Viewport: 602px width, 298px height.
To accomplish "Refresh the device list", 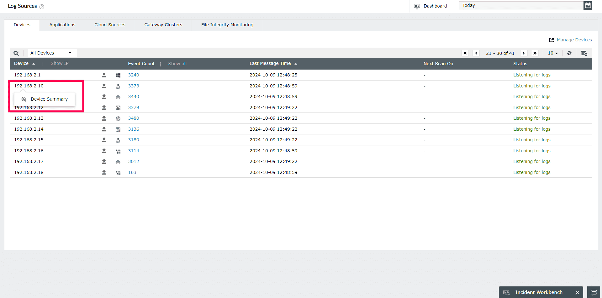I will click(569, 53).
